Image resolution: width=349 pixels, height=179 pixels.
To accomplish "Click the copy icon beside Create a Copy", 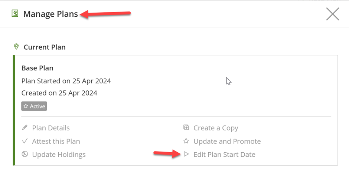I will 186,127.
